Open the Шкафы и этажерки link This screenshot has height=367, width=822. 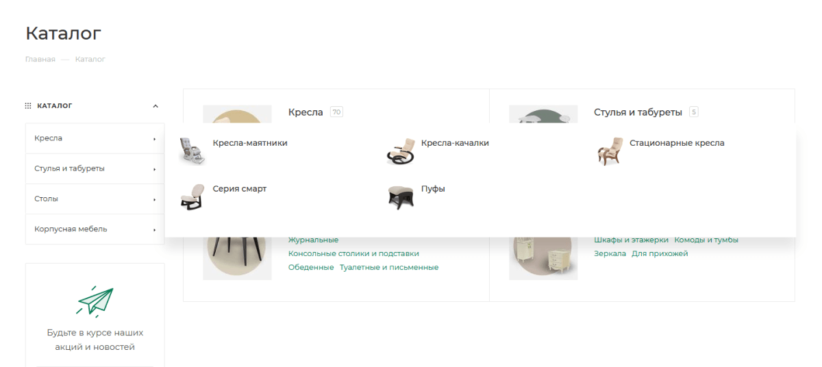631,240
